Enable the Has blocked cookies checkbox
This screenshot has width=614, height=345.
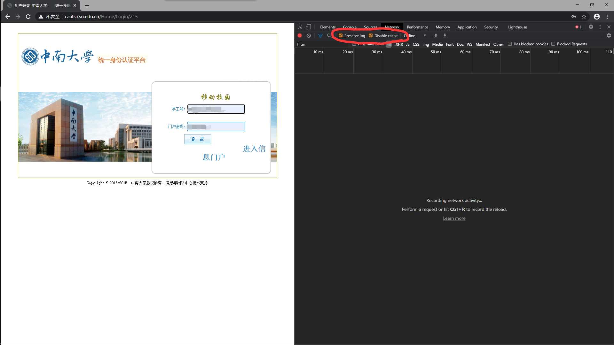point(510,44)
